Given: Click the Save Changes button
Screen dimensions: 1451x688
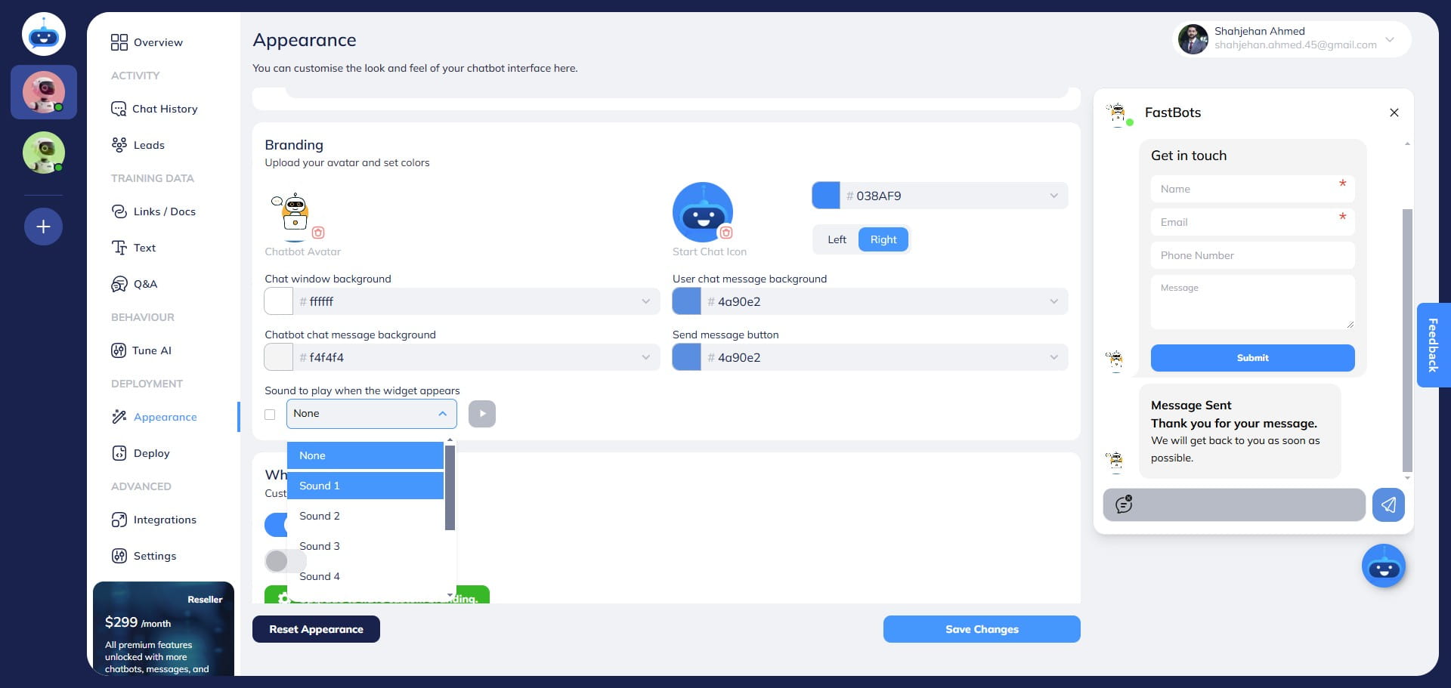Looking at the screenshot, I should coord(982,629).
